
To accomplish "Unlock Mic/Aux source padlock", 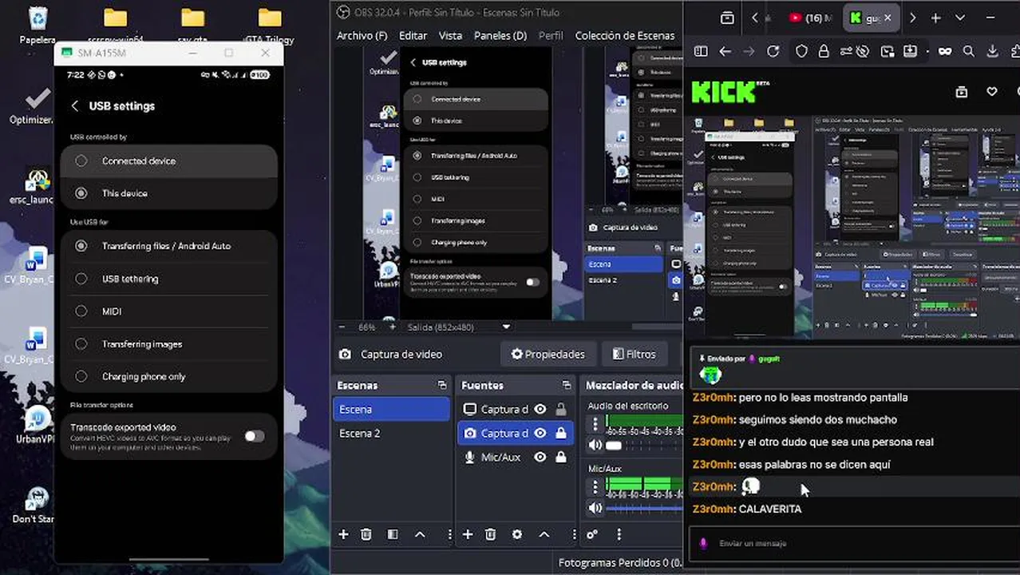I will click(561, 457).
